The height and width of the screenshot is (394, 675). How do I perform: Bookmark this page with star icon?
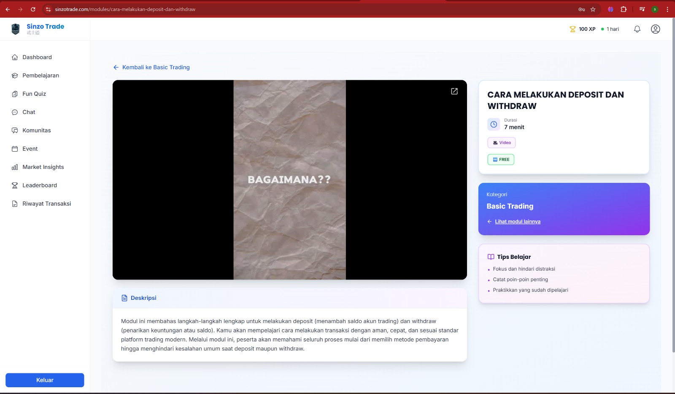593,9
